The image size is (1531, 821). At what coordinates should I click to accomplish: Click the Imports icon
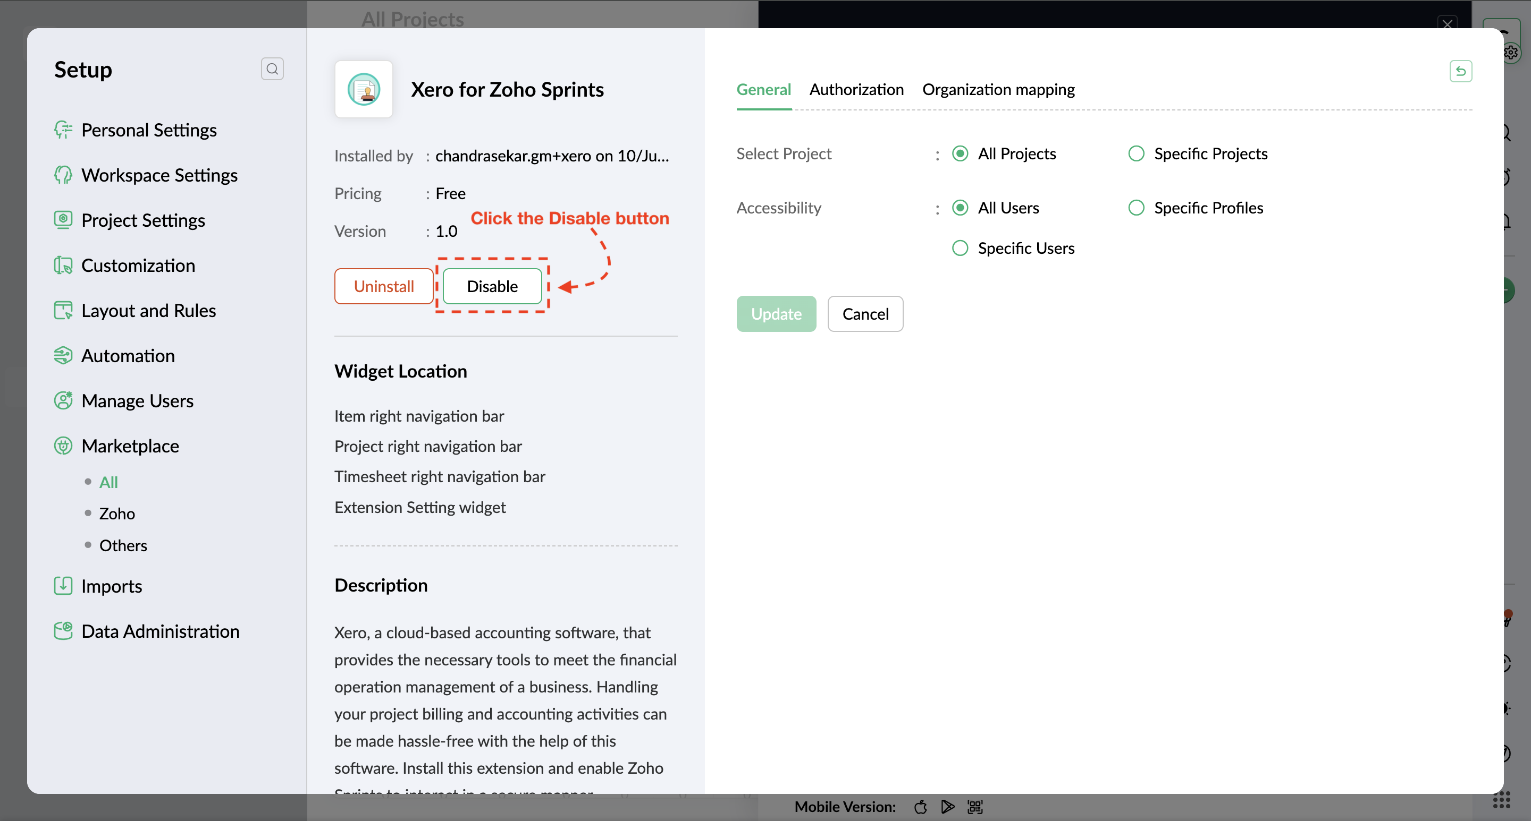[63, 585]
